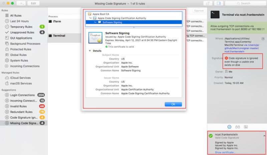Click the green valid signature check icon
This screenshot has width=267, height=155.
point(211,136)
